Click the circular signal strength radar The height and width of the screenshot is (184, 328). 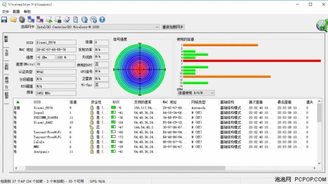140,70
